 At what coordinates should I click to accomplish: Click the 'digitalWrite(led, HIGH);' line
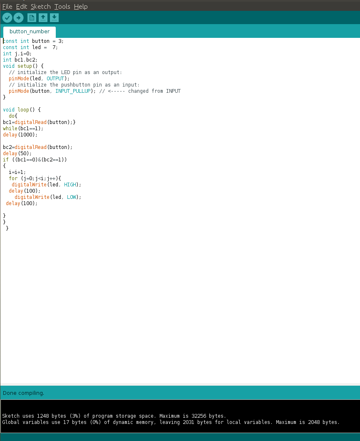47,184
